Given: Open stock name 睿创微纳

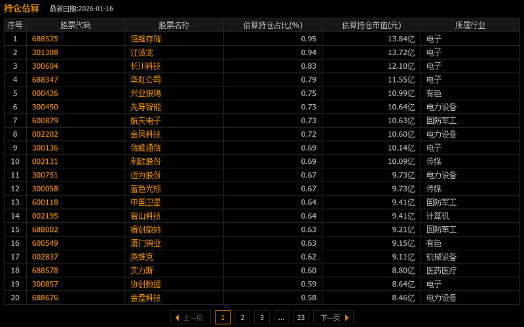Looking at the screenshot, I should click(x=145, y=229).
